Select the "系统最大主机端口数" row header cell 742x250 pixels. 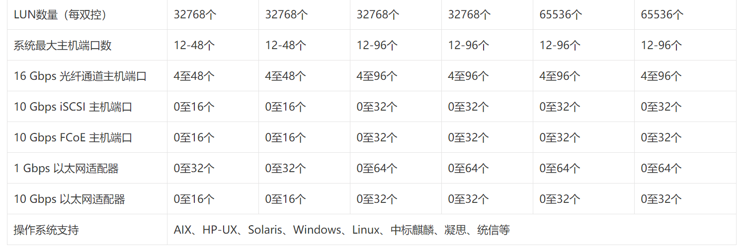pyautogui.click(x=63, y=45)
